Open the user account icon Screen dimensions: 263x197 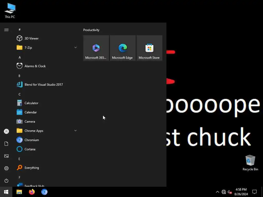pos(6,131)
